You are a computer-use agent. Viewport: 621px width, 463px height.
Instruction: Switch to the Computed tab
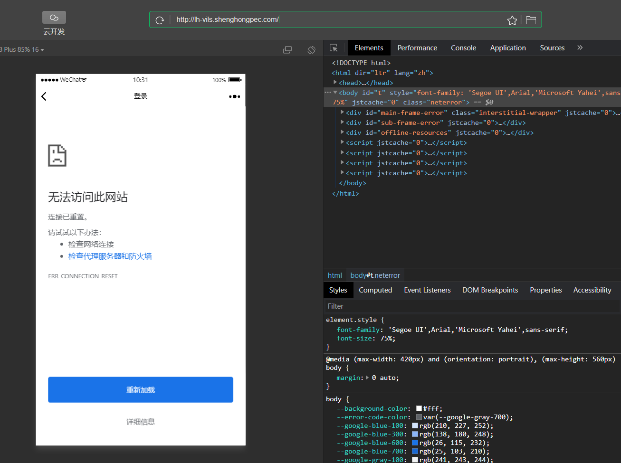click(x=375, y=290)
